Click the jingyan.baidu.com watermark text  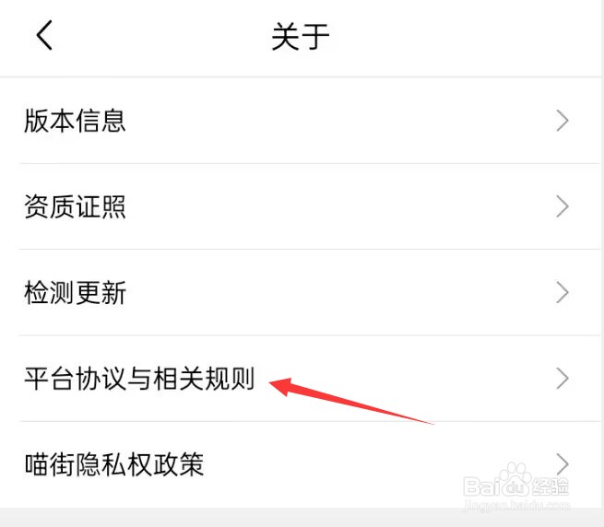(516, 506)
